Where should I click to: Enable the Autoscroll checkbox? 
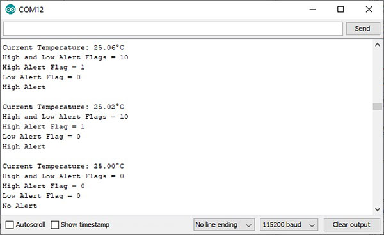(10, 225)
